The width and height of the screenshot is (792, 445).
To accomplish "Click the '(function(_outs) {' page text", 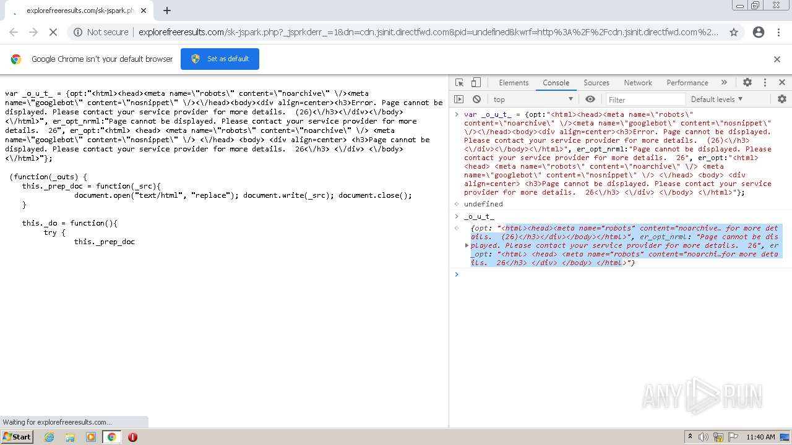I will pos(49,177).
